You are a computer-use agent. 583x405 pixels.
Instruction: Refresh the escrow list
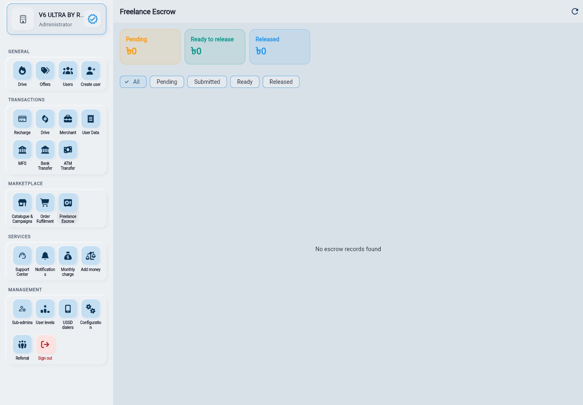pos(574,11)
